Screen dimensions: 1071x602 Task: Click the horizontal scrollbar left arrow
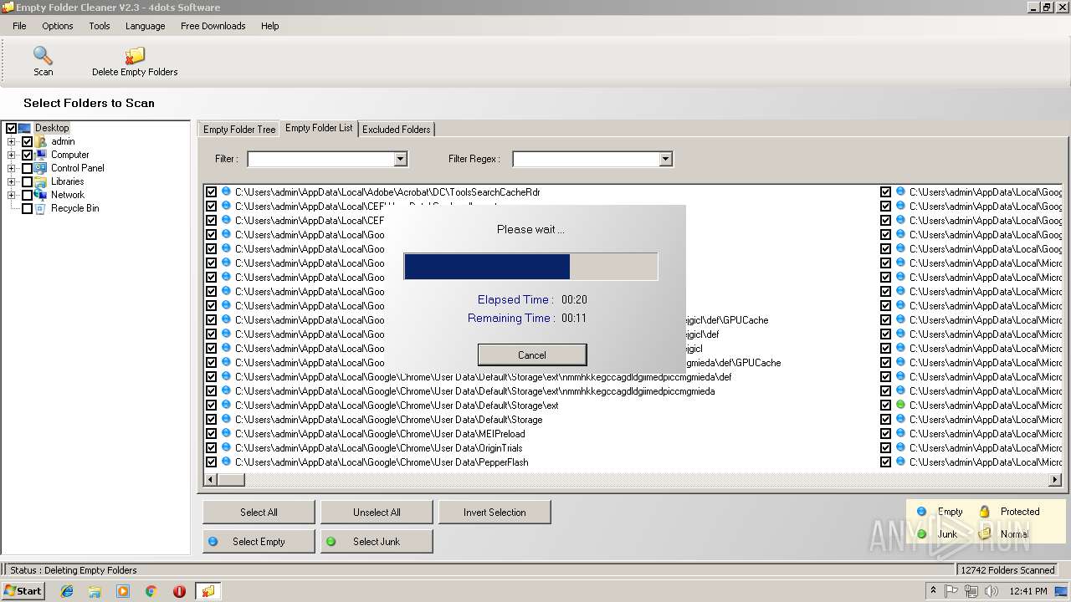tap(211, 480)
